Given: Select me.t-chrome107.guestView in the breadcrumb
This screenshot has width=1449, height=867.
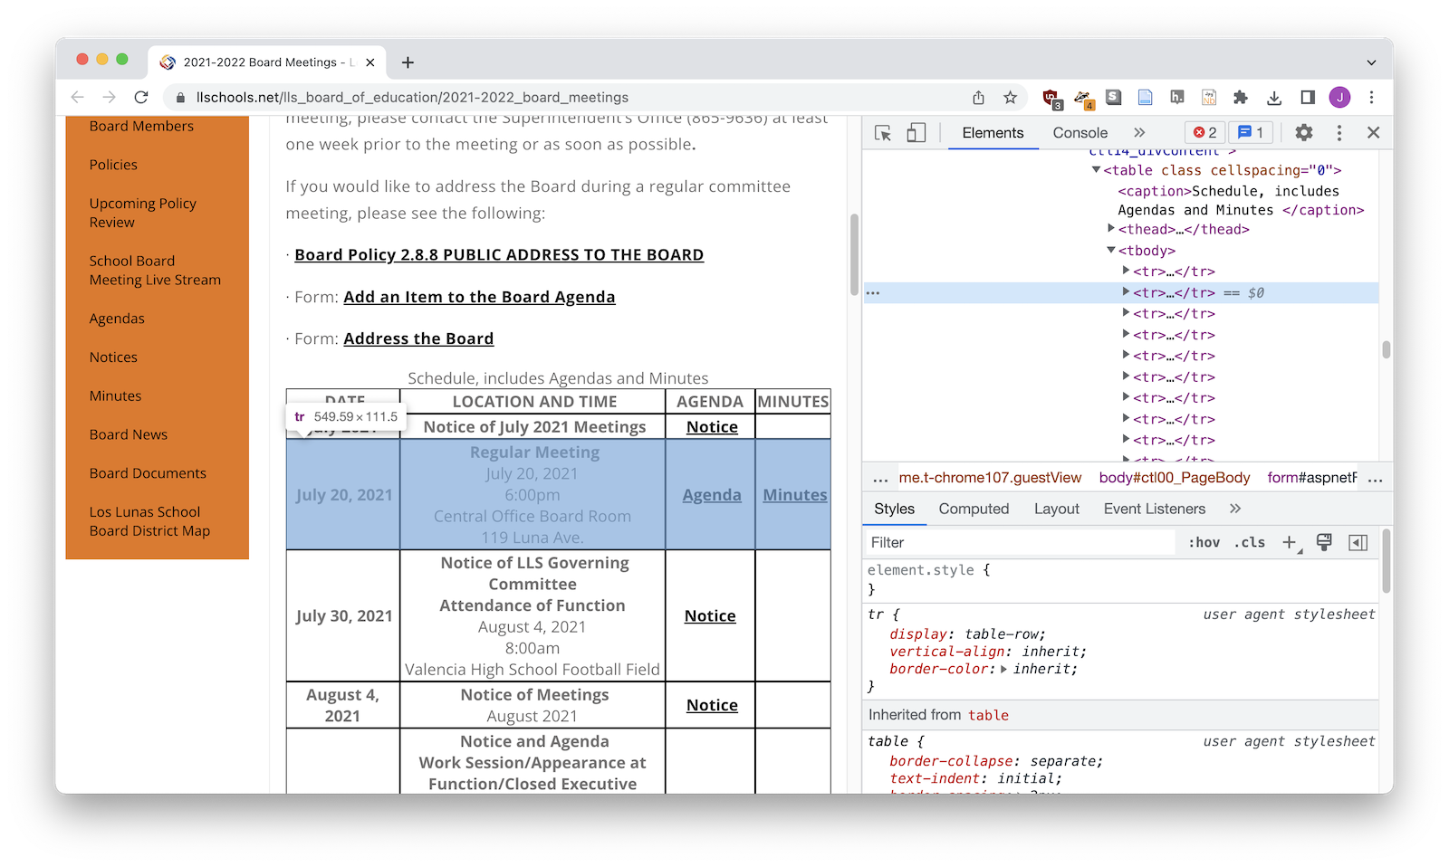Looking at the screenshot, I should point(990,478).
